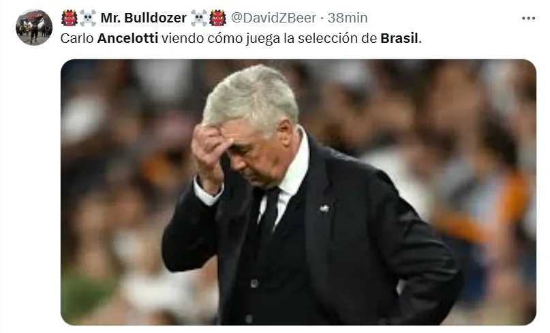
Task: Click the red ogre emoji next to @DavidZBeer
Action: (217, 18)
